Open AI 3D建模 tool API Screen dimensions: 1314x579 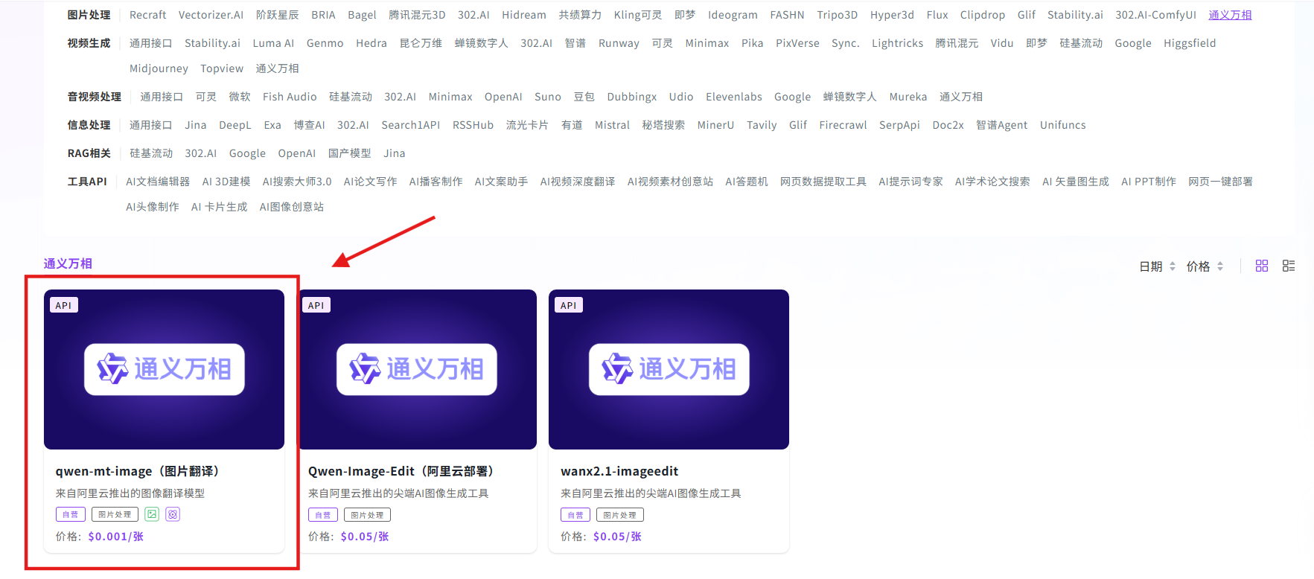[226, 182]
